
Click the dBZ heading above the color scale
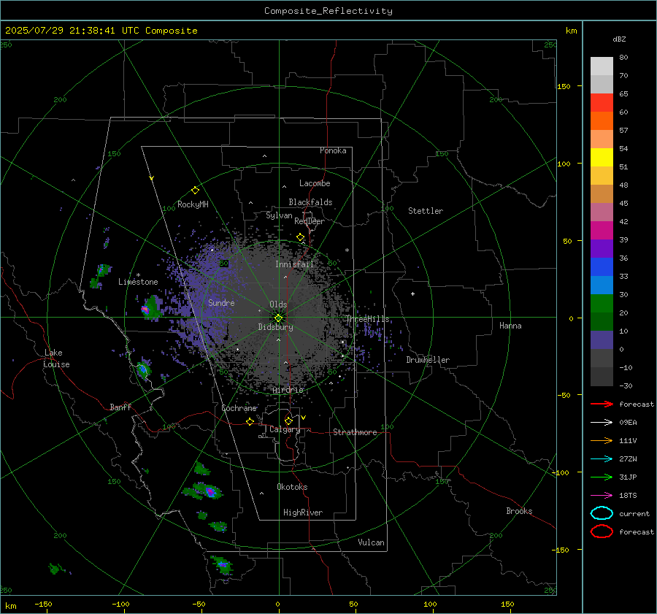tap(619, 39)
